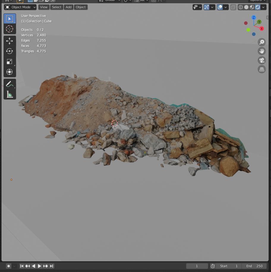Switch to Material Preview shading
The height and width of the screenshot is (272, 271).
(252, 7)
